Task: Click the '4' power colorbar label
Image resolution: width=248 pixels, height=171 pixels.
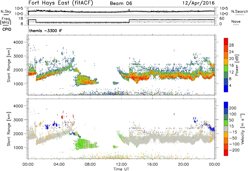Action: pos(230,85)
